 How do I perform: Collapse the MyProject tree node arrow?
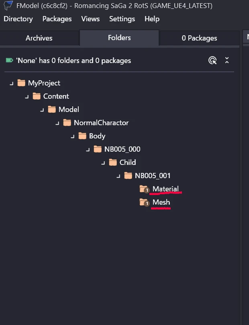pyautogui.click(x=12, y=83)
